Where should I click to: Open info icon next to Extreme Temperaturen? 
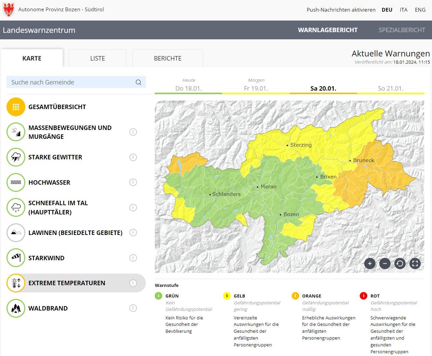point(133,283)
